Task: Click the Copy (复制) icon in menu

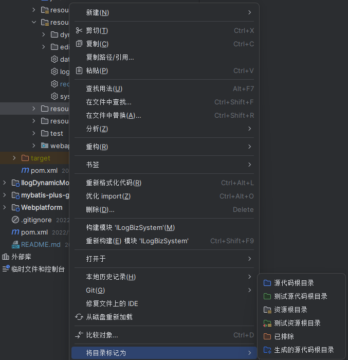Action: [x=79, y=44]
